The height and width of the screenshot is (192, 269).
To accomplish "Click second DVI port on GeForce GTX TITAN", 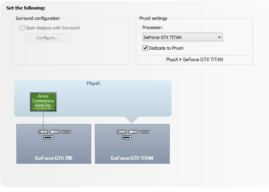I will (x=133, y=132).
